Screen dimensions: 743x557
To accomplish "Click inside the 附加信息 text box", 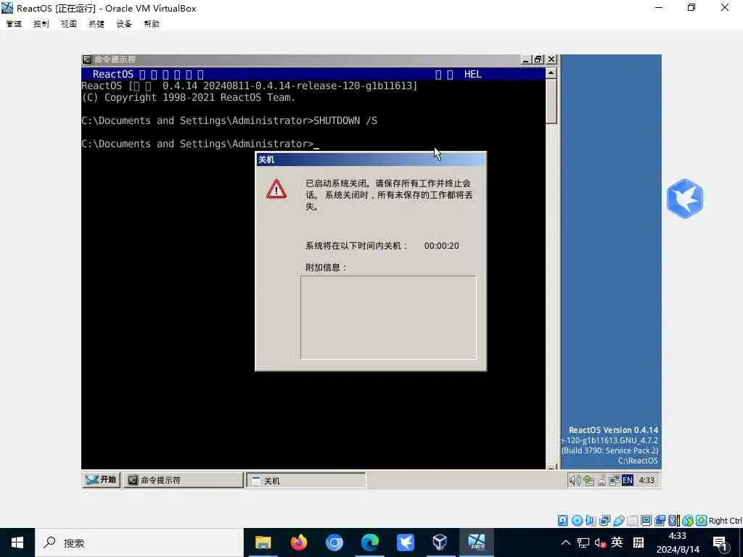I will pyautogui.click(x=388, y=318).
